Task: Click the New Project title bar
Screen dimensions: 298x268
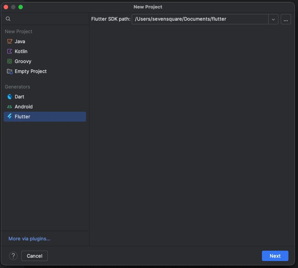Action: [x=148, y=7]
